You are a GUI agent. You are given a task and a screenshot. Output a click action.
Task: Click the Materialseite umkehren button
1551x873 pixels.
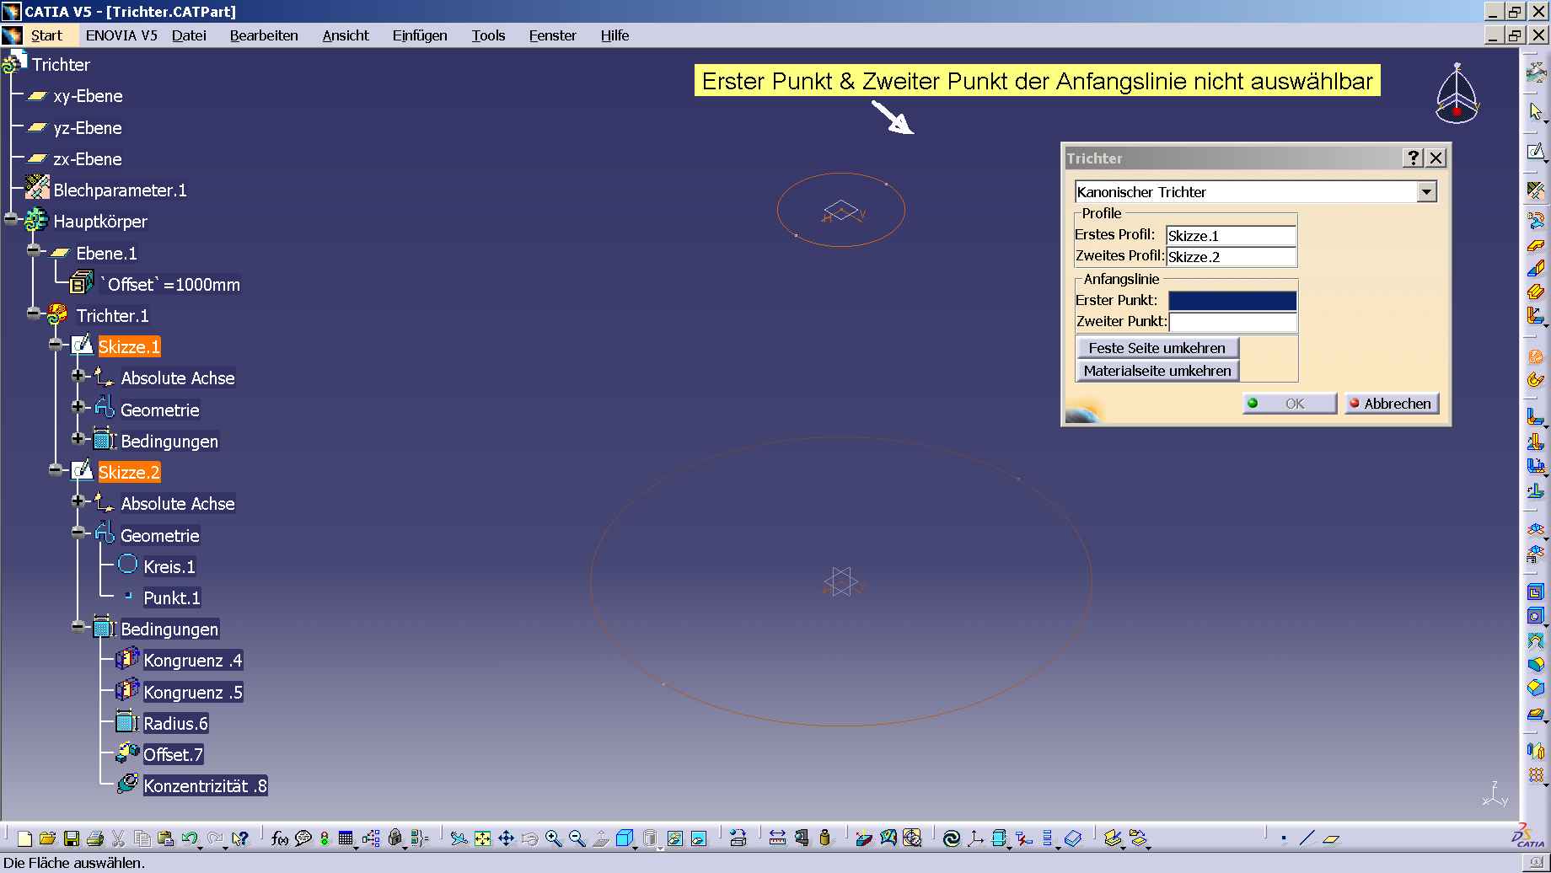[x=1157, y=371]
